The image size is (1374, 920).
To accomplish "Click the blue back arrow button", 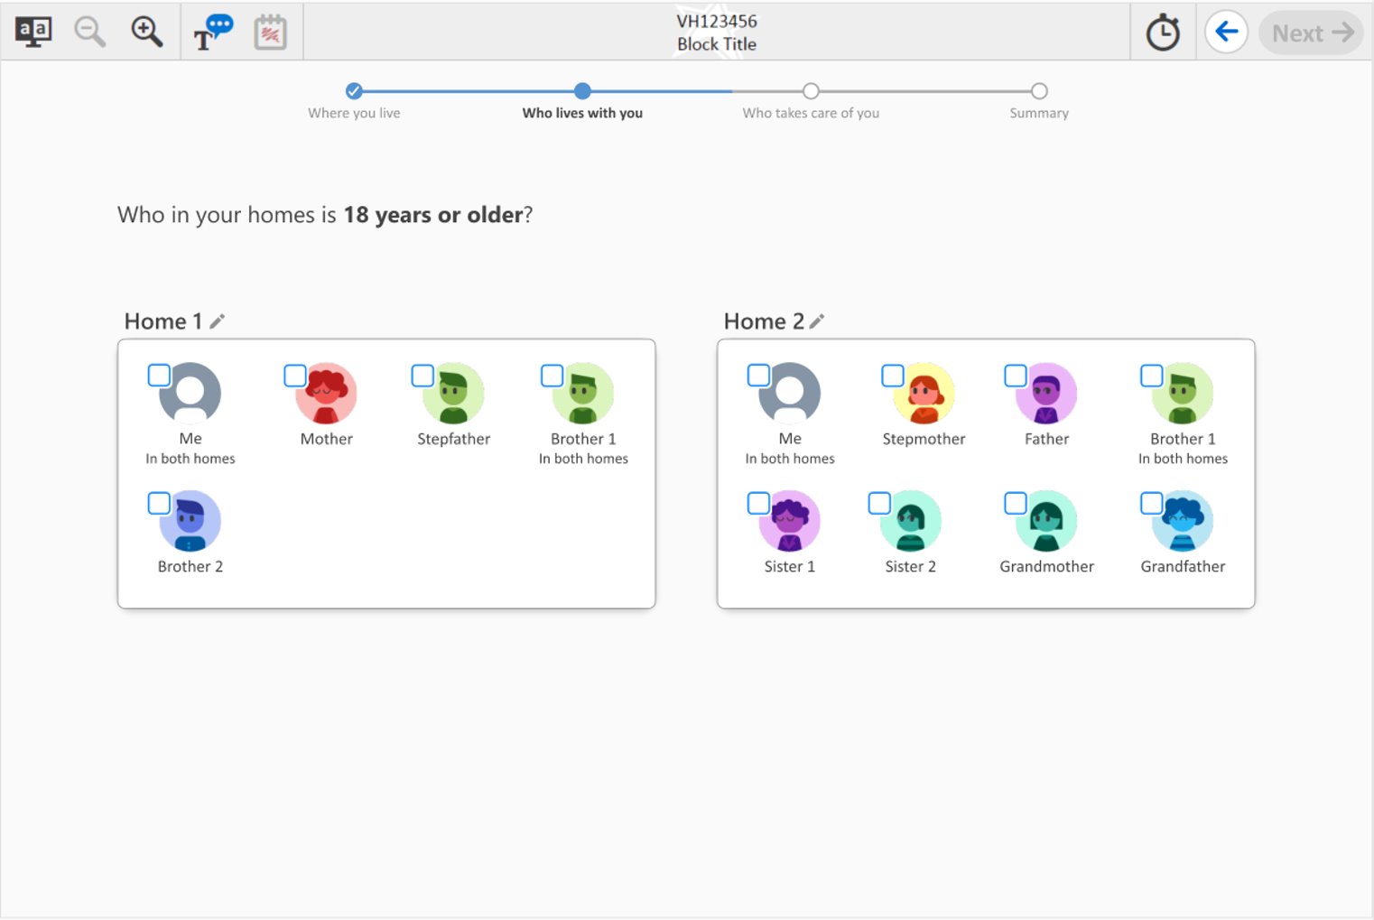I will [1226, 33].
